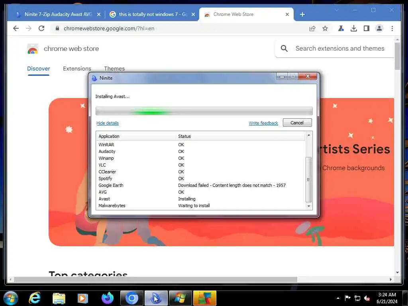This screenshot has height=306, width=408.
Task: Open Windows Media Player from taskbar
Action: point(83,298)
